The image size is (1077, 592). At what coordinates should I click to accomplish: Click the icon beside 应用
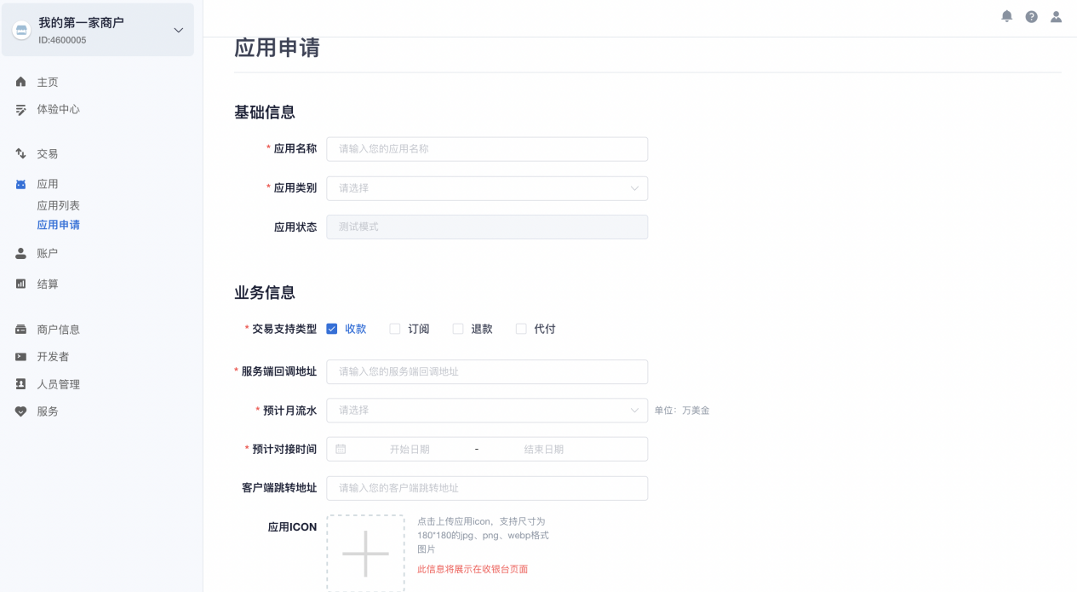pos(21,184)
